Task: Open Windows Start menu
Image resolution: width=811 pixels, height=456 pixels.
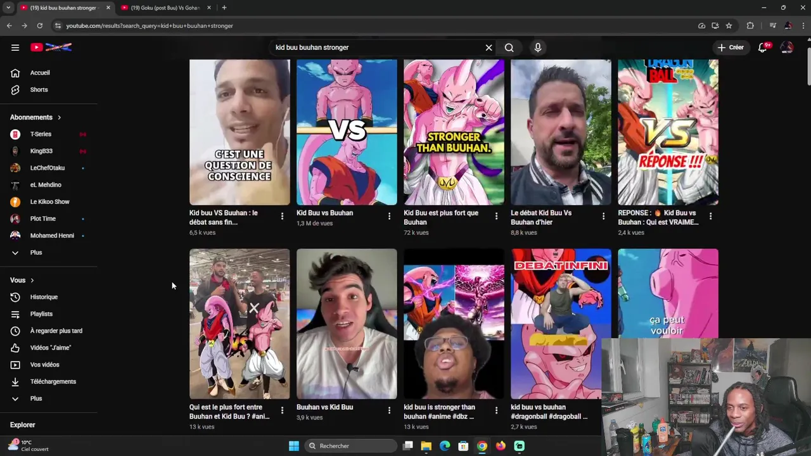Action: (x=294, y=446)
